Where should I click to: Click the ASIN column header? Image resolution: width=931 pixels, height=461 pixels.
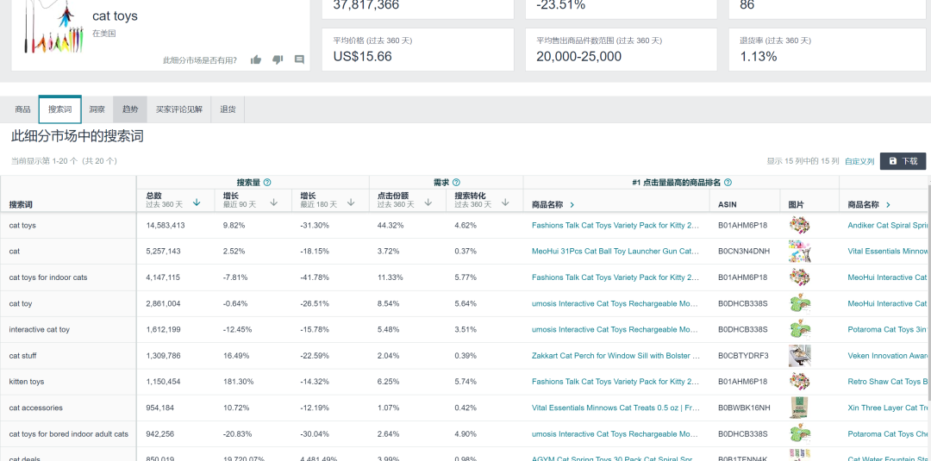728,205
